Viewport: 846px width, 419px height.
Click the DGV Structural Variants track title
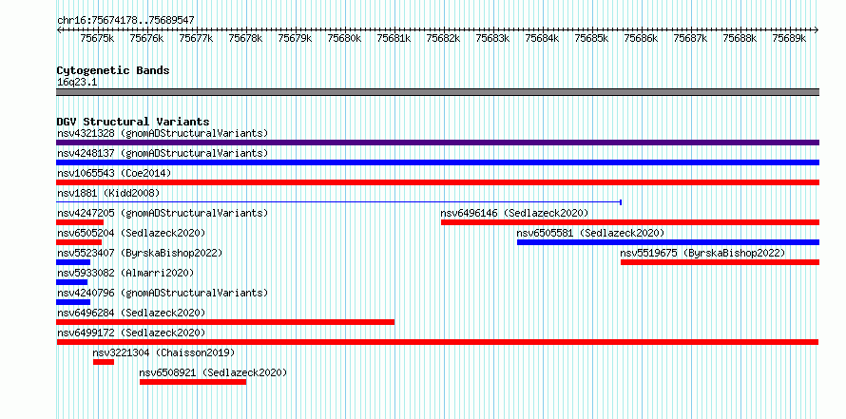click(x=133, y=122)
